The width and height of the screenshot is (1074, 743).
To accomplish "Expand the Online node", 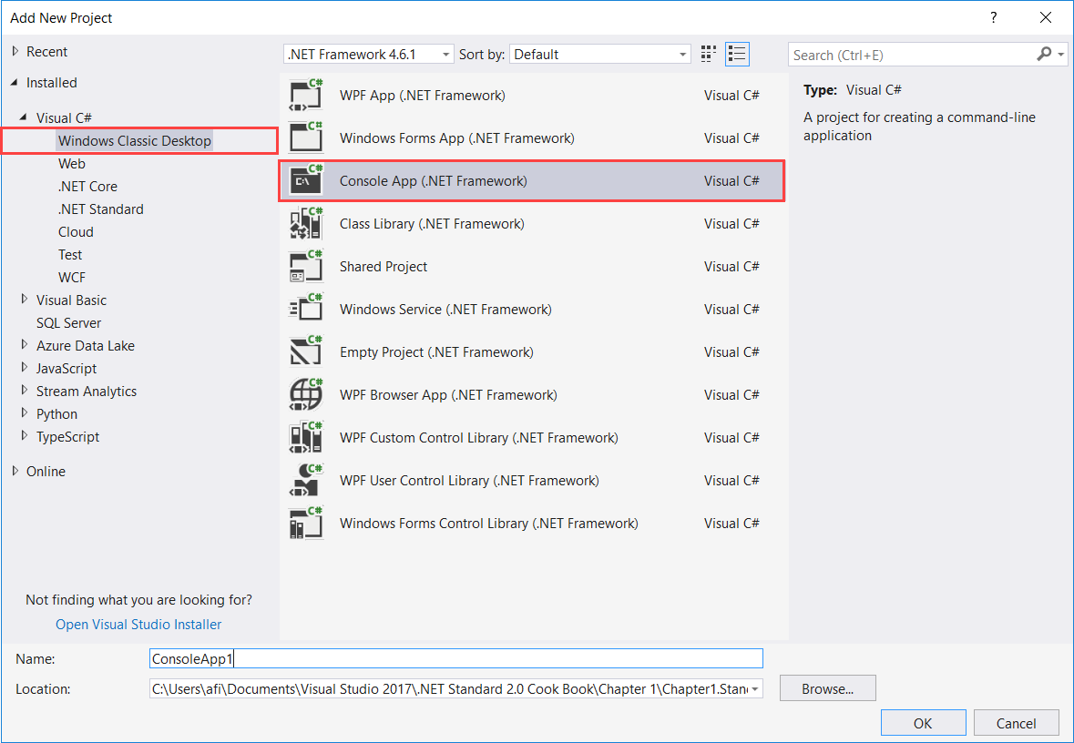I will click(x=15, y=471).
